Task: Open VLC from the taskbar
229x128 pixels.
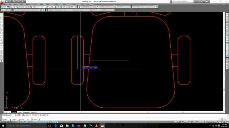Action: pyautogui.click(x=96, y=126)
